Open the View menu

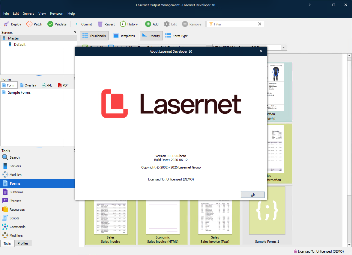[x=42, y=13]
